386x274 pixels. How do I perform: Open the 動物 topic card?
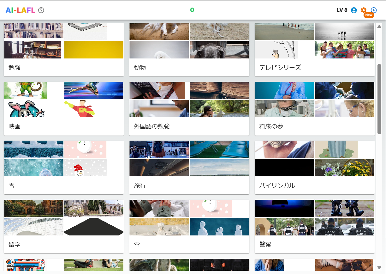pyautogui.click(x=189, y=50)
